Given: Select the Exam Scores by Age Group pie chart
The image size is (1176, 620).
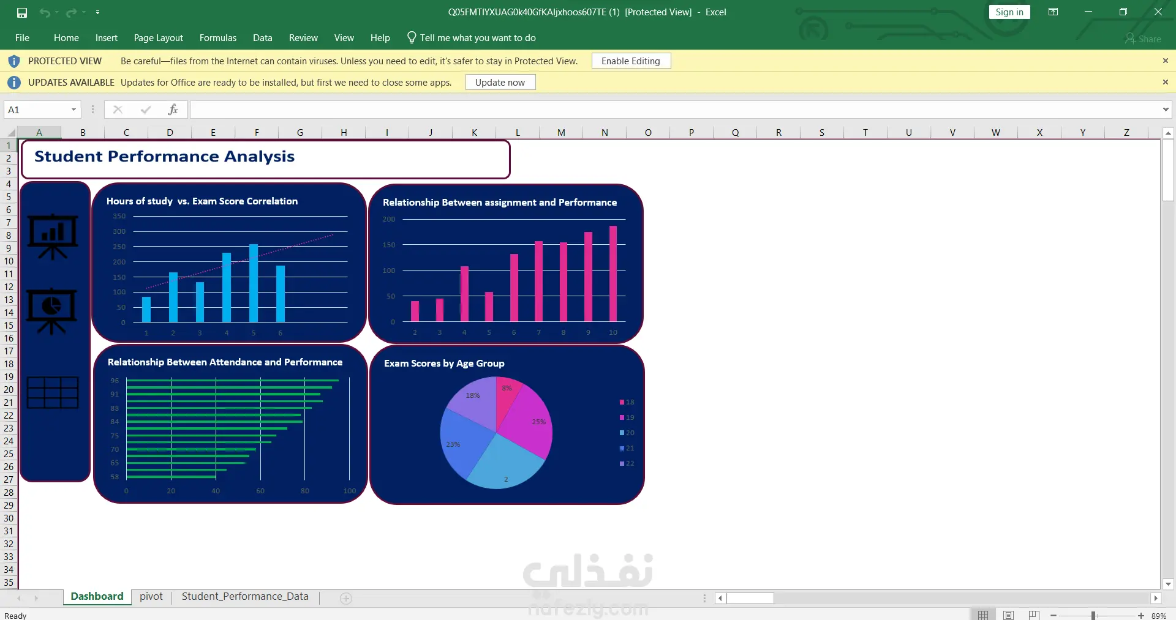Looking at the screenshot, I should coord(507,425).
